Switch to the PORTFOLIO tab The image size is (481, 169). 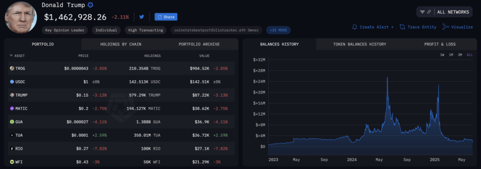tap(43, 44)
